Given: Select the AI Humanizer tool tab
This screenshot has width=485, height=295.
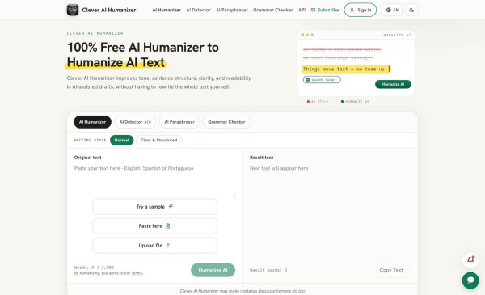Looking at the screenshot, I should tap(92, 122).
